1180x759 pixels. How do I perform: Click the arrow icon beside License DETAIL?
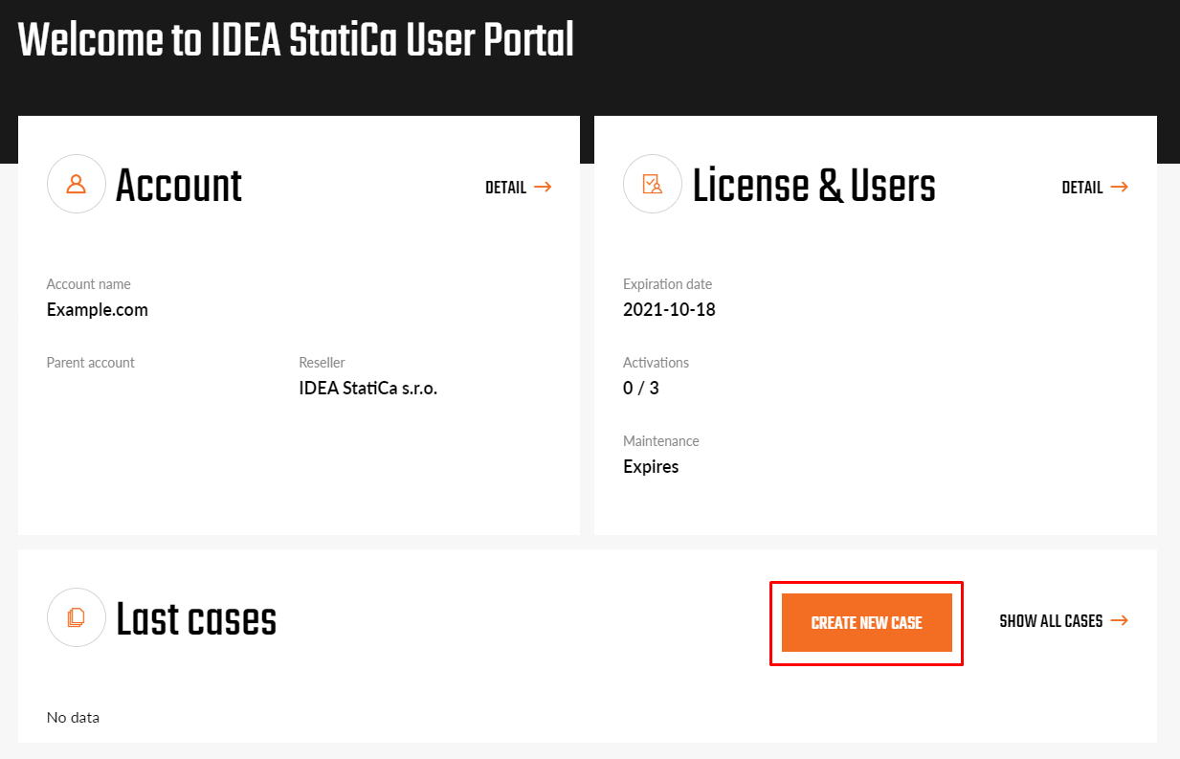[x=1122, y=188]
